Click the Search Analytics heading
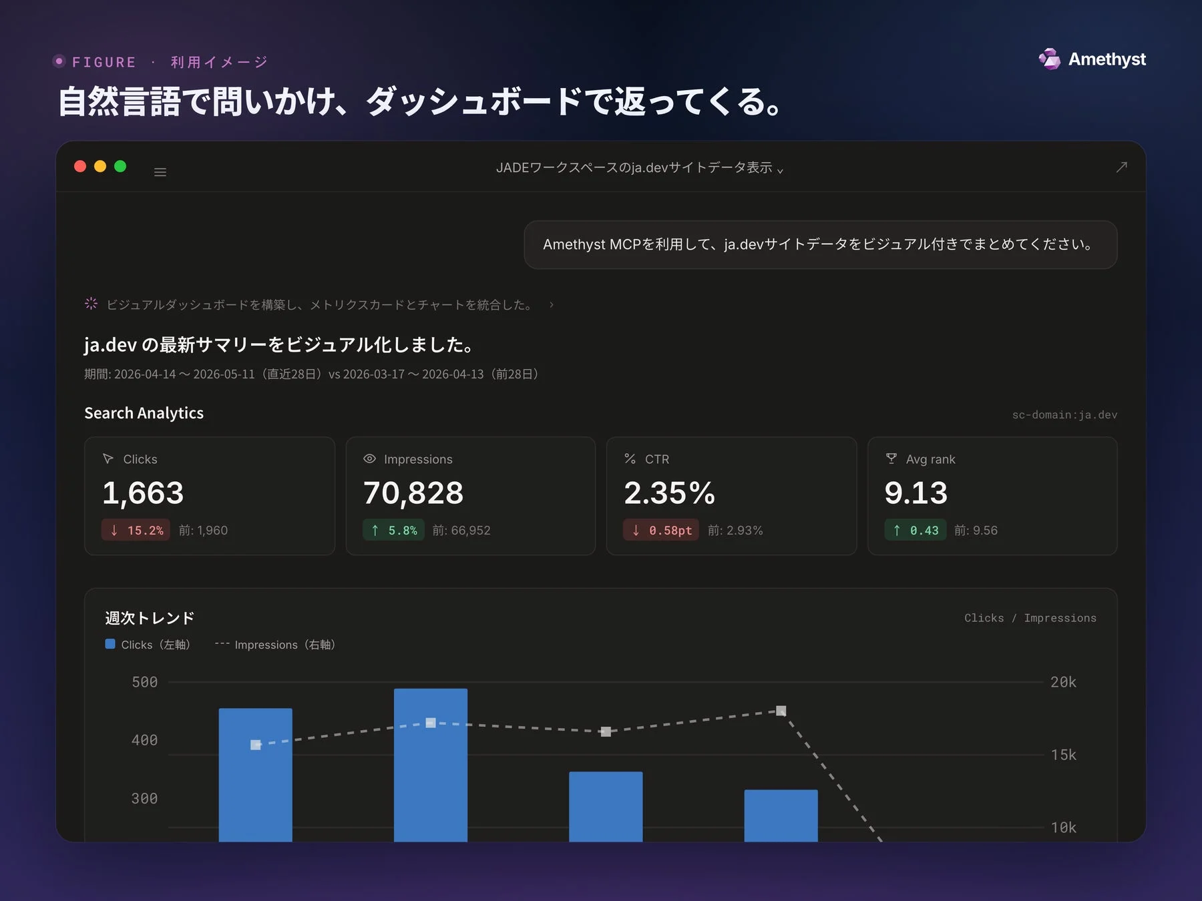1202x901 pixels. click(x=144, y=413)
